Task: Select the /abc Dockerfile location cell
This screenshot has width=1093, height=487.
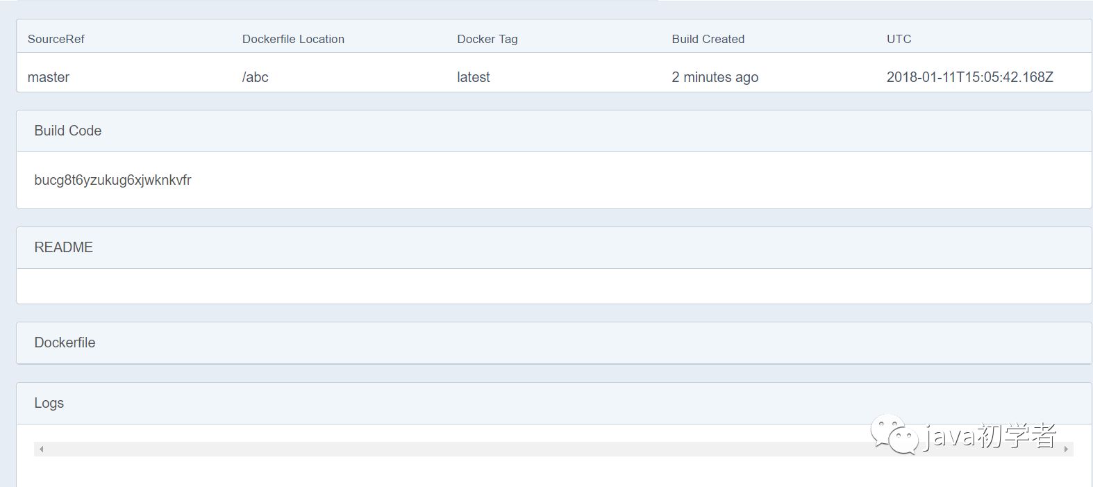Action: 255,77
